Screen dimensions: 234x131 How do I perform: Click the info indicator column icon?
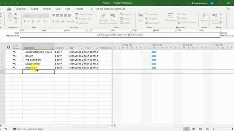(8, 47)
